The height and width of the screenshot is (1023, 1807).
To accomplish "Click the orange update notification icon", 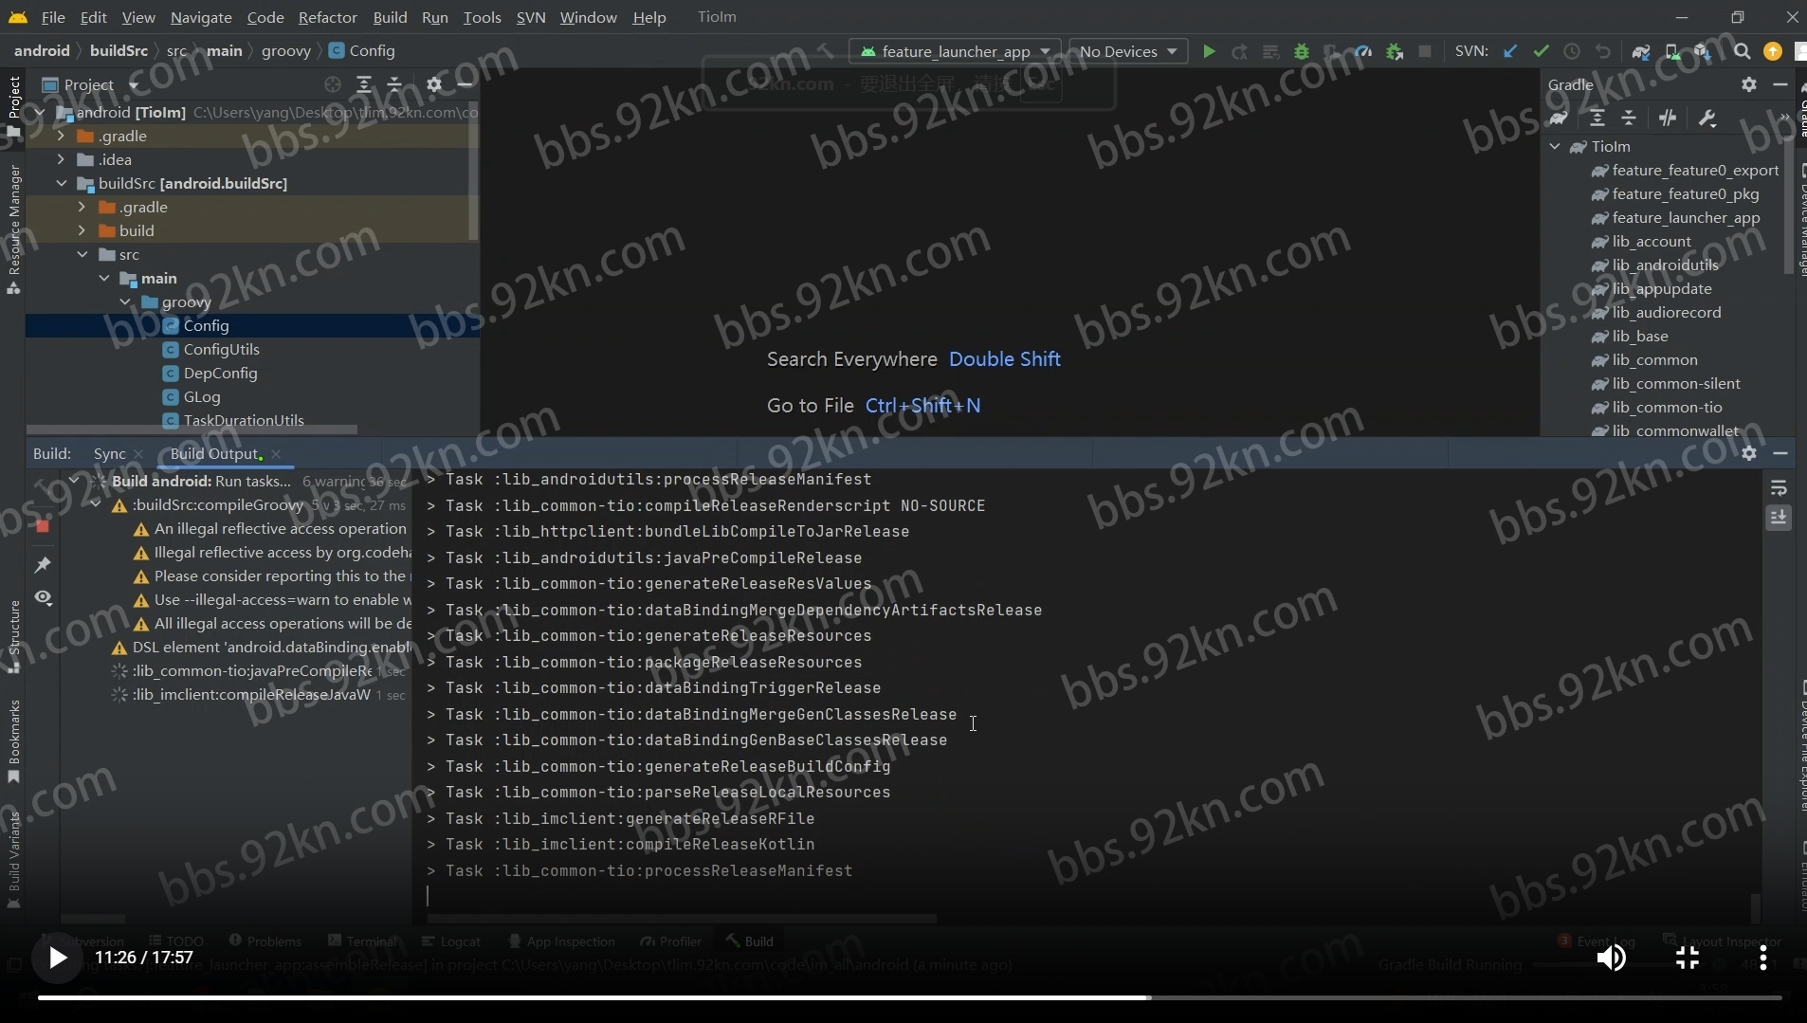I will (1773, 51).
